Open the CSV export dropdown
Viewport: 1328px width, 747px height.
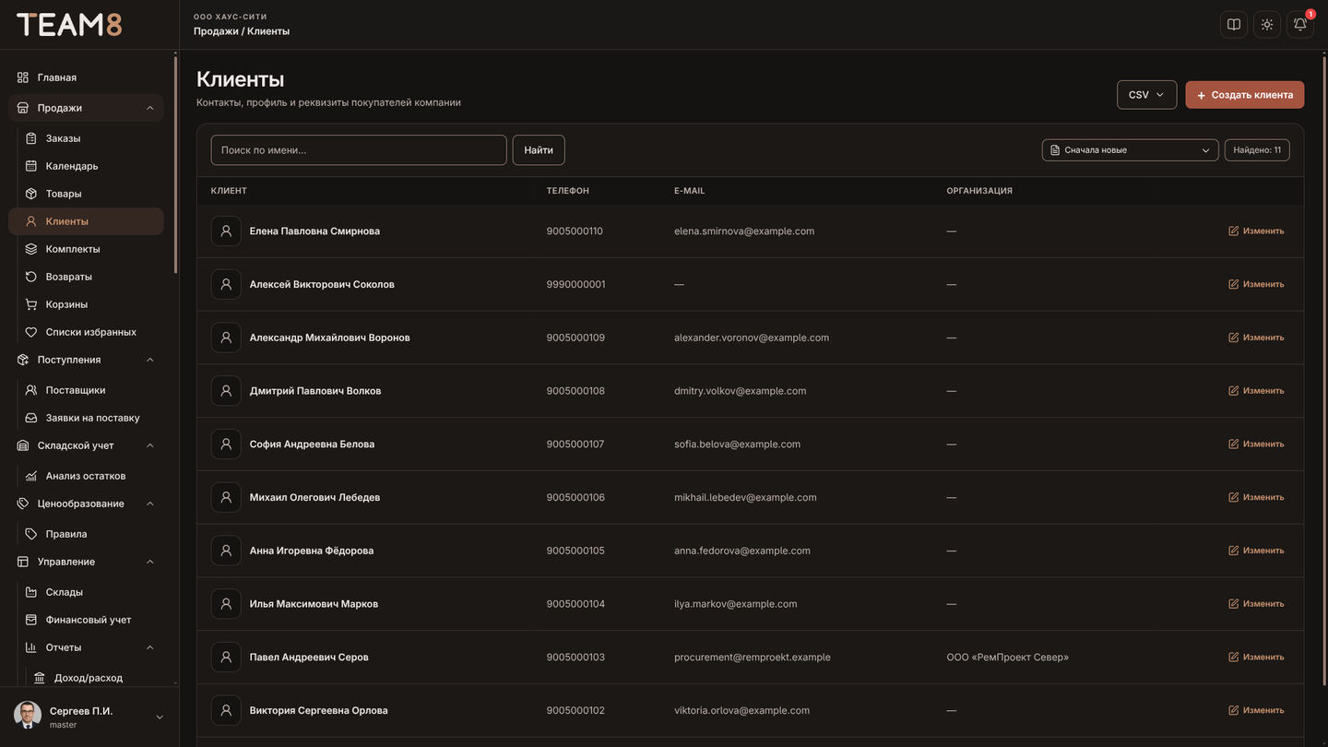[x=1146, y=95]
